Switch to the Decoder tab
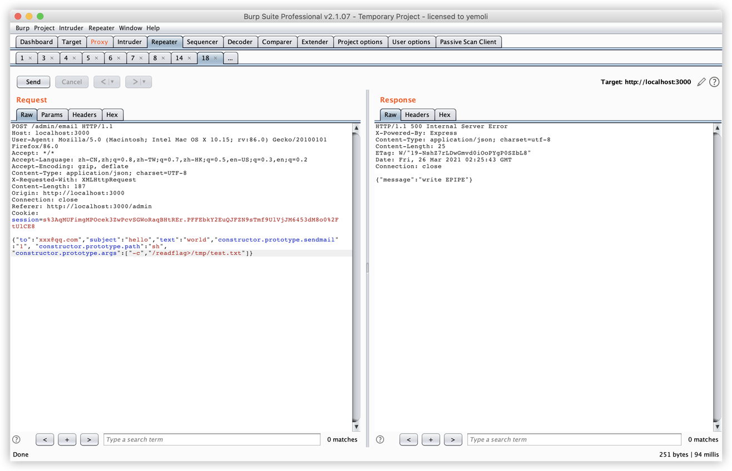The height and width of the screenshot is (471, 732). 240,42
